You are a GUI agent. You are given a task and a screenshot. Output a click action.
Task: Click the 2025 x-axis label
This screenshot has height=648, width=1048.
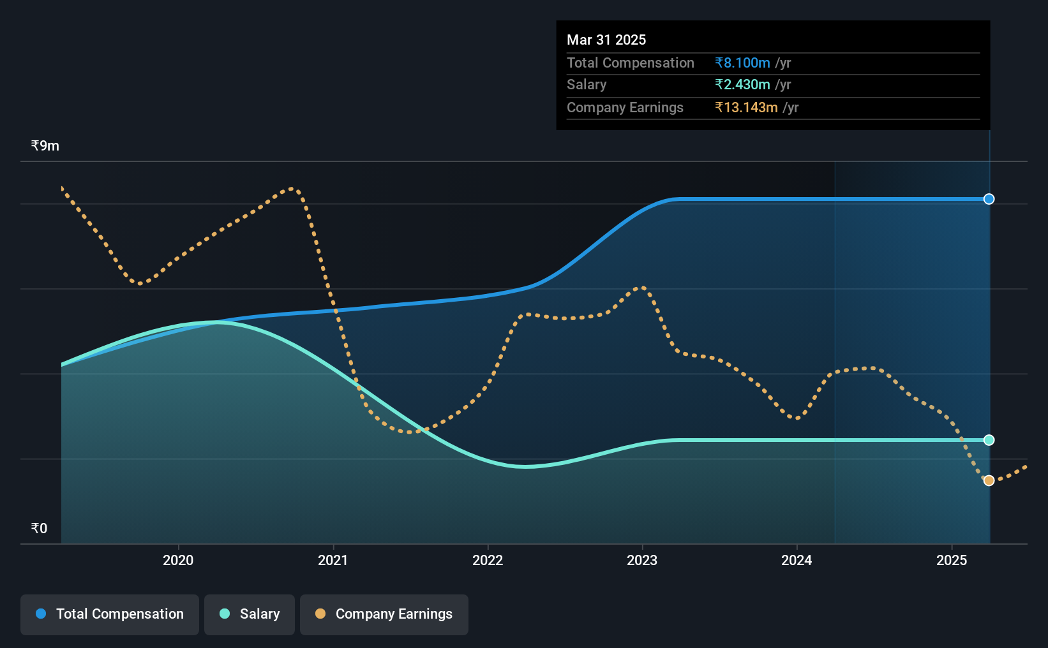pyautogui.click(x=952, y=560)
